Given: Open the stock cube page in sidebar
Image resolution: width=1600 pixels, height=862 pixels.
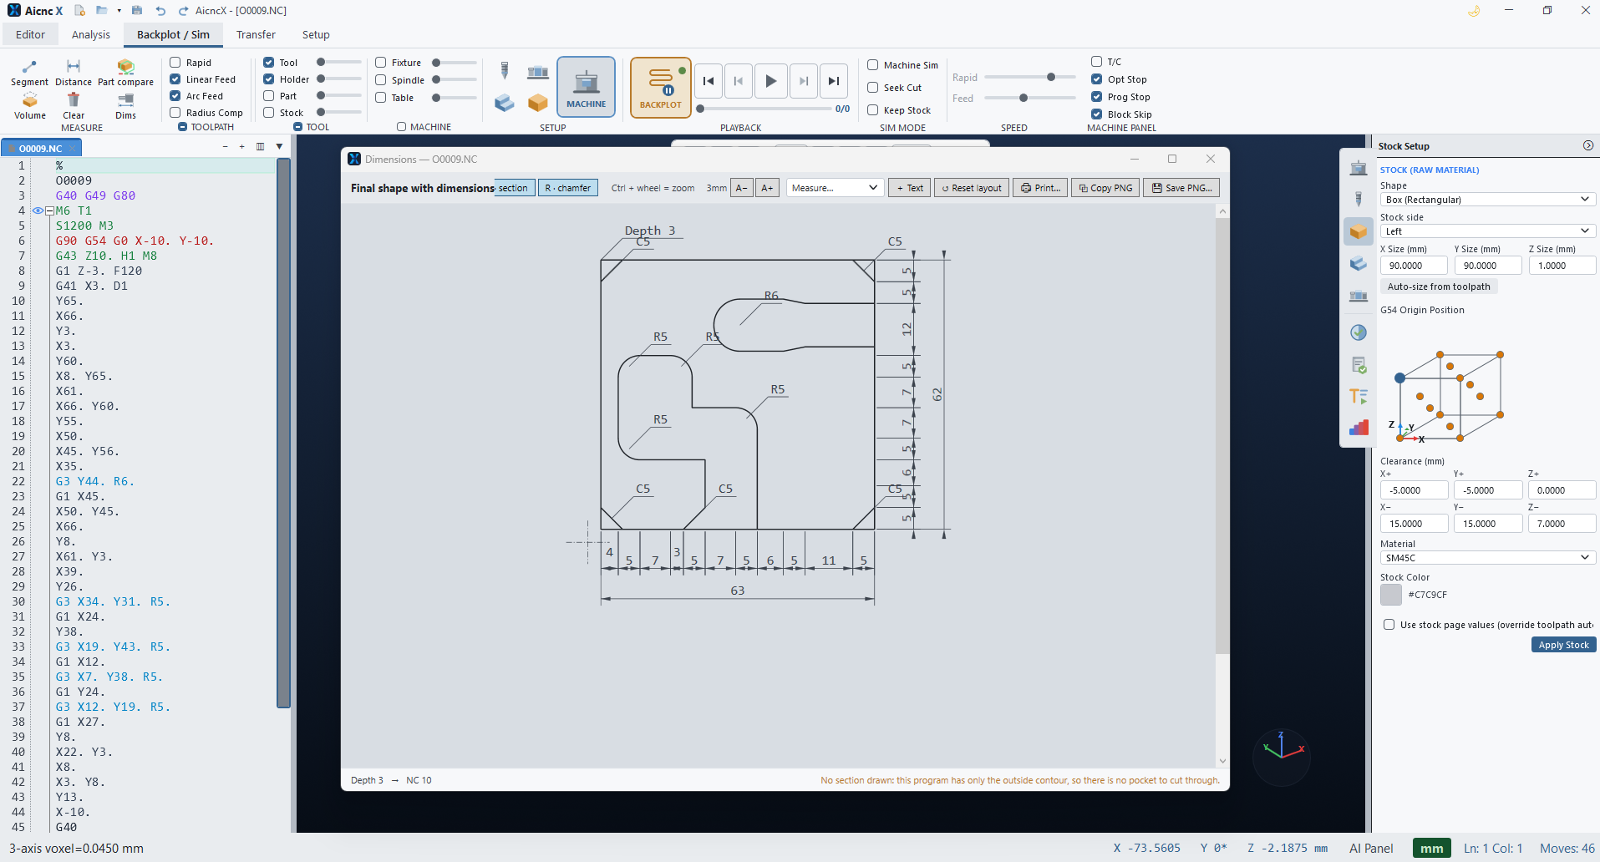Looking at the screenshot, I should coord(1359,231).
